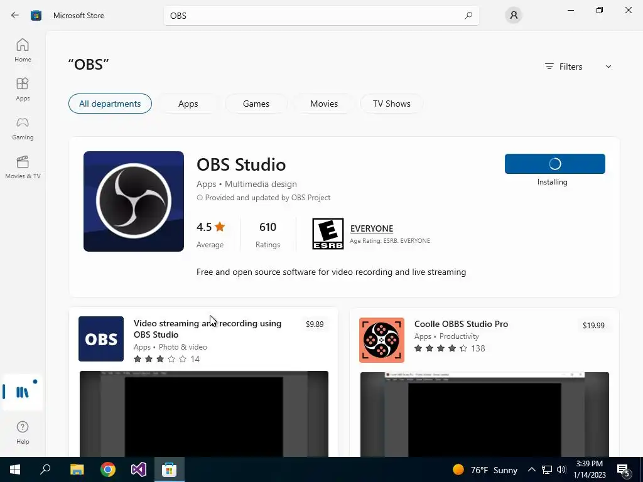
Task: Open the Home sidebar section
Action: pyautogui.click(x=23, y=50)
